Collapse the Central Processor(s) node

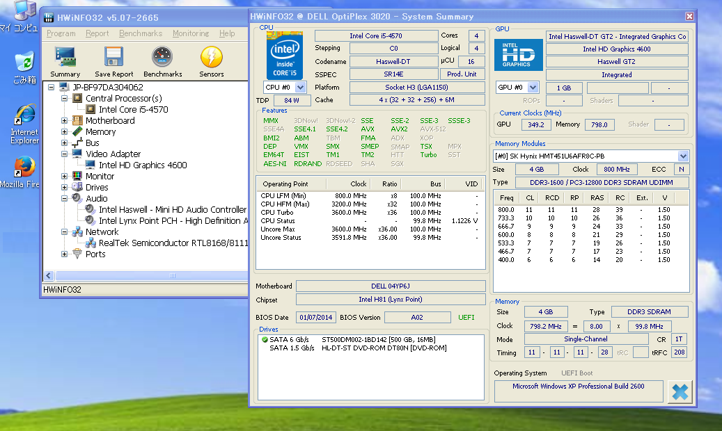(65, 98)
